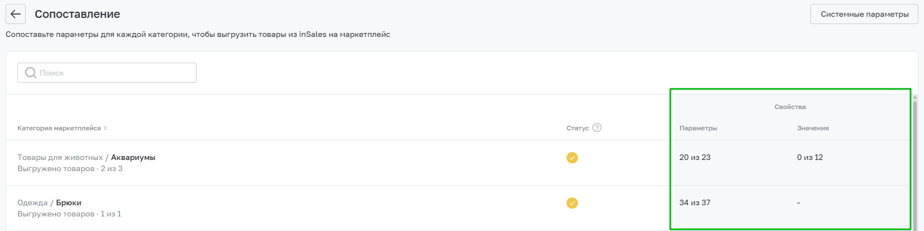Open Системные параметры
This screenshot has height=231, width=924.
[x=864, y=14]
